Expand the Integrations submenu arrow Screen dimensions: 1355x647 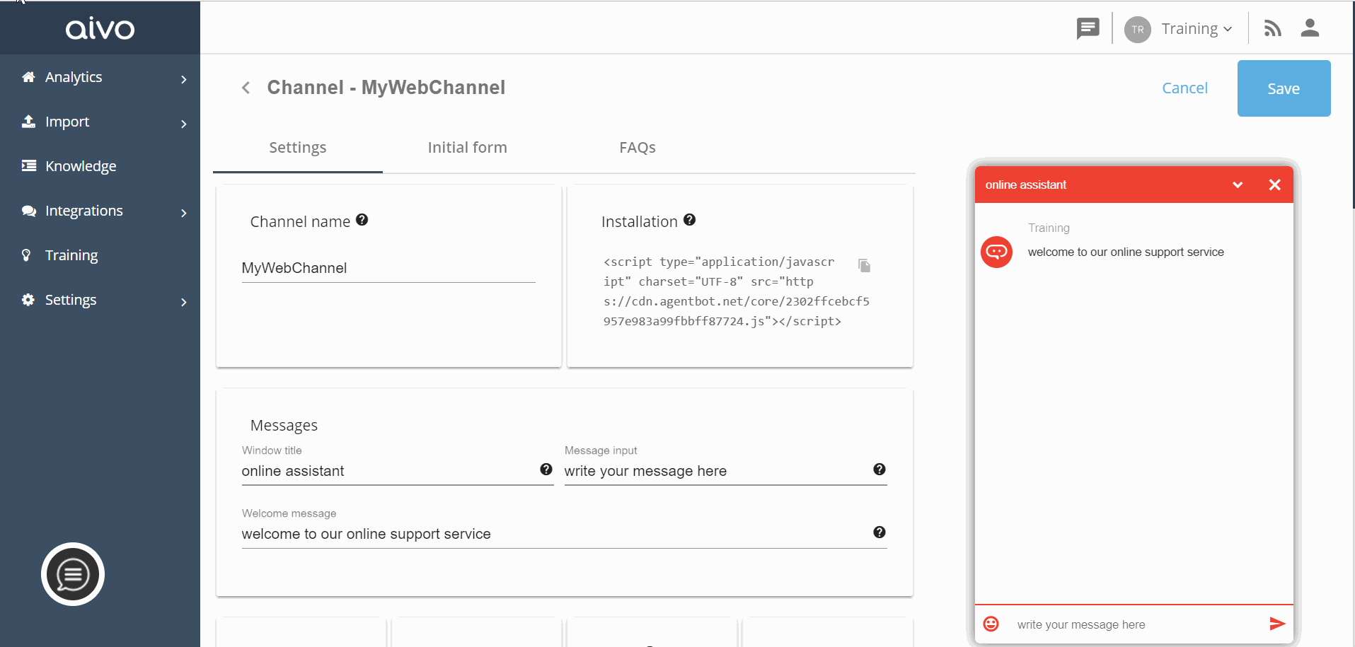tap(184, 213)
